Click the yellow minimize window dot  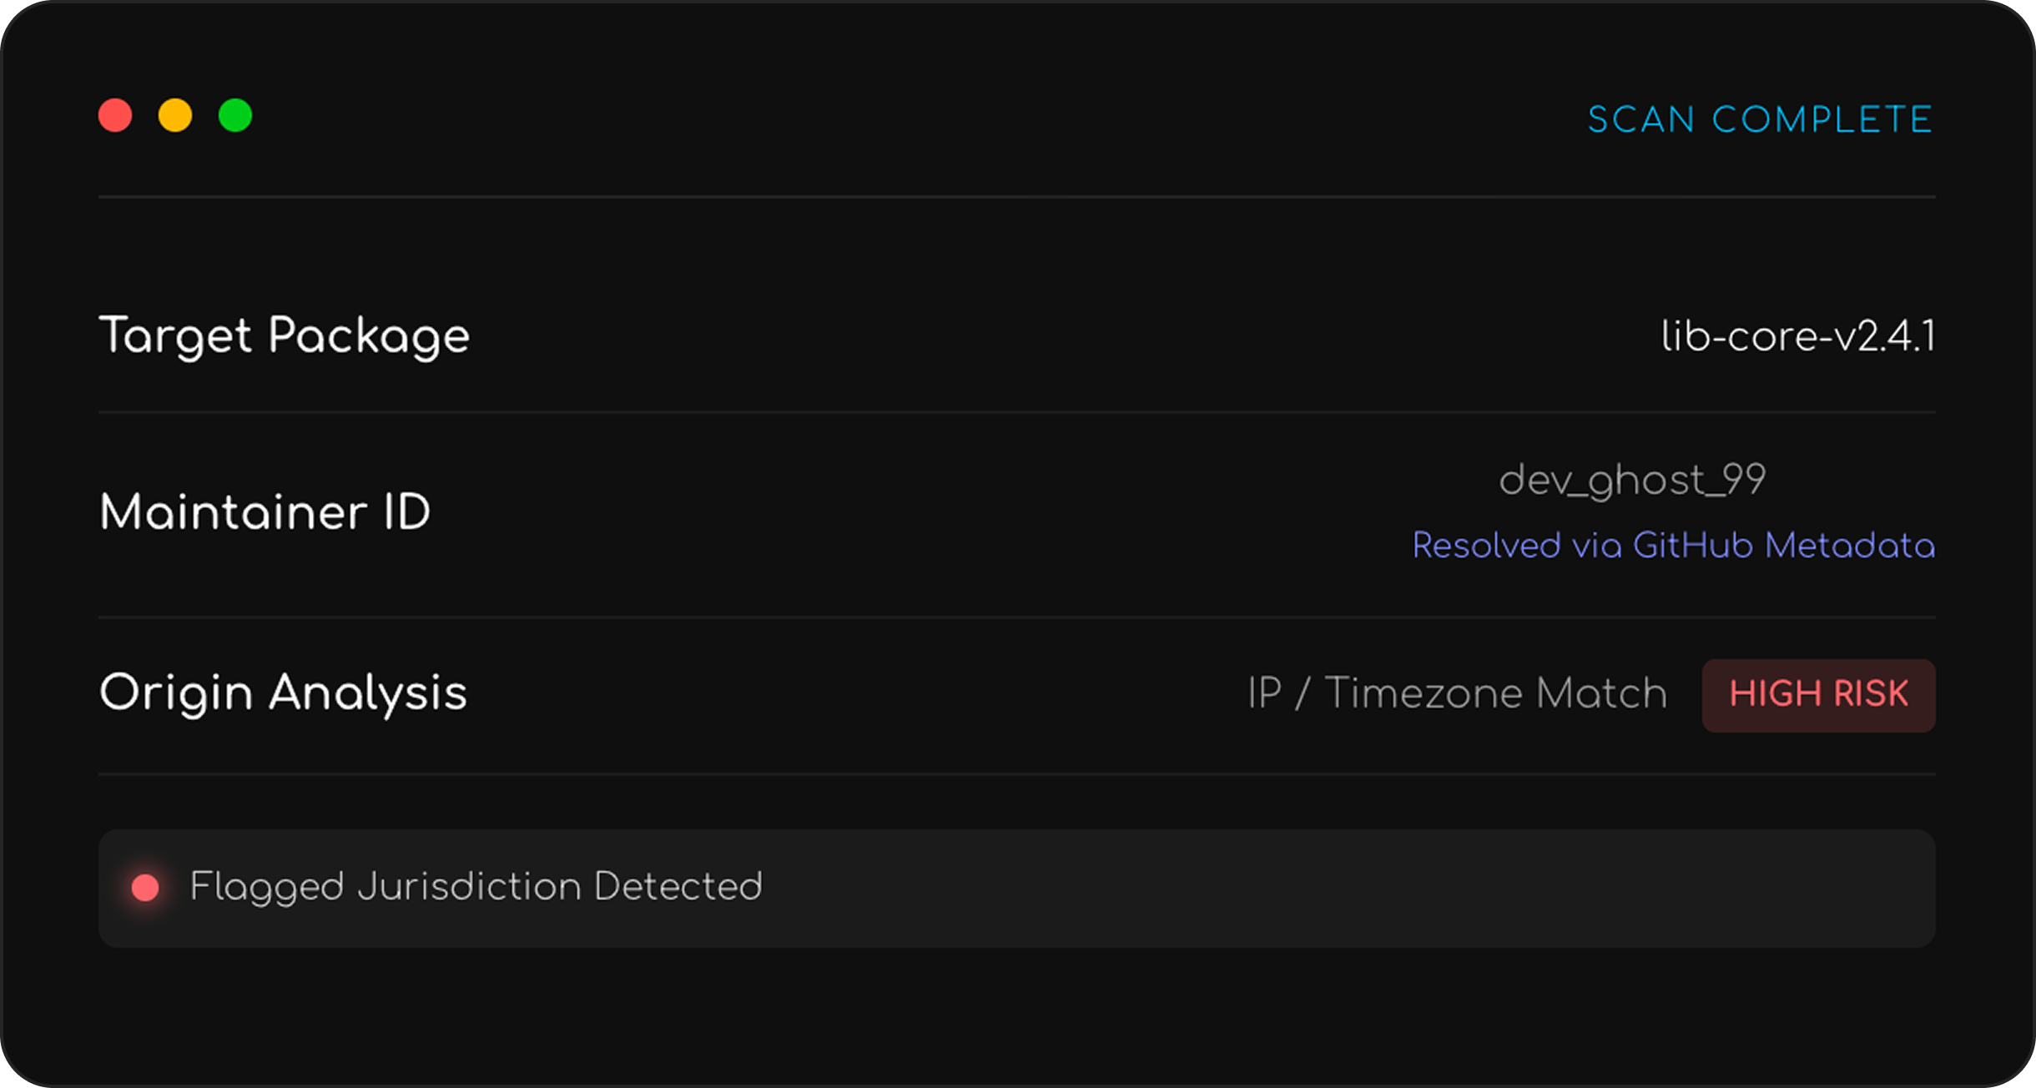click(x=175, y=115)
